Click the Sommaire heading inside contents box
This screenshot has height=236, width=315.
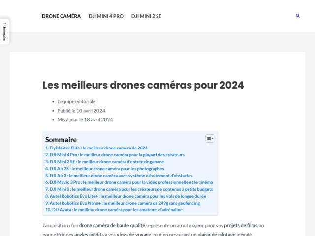point(61,140)
